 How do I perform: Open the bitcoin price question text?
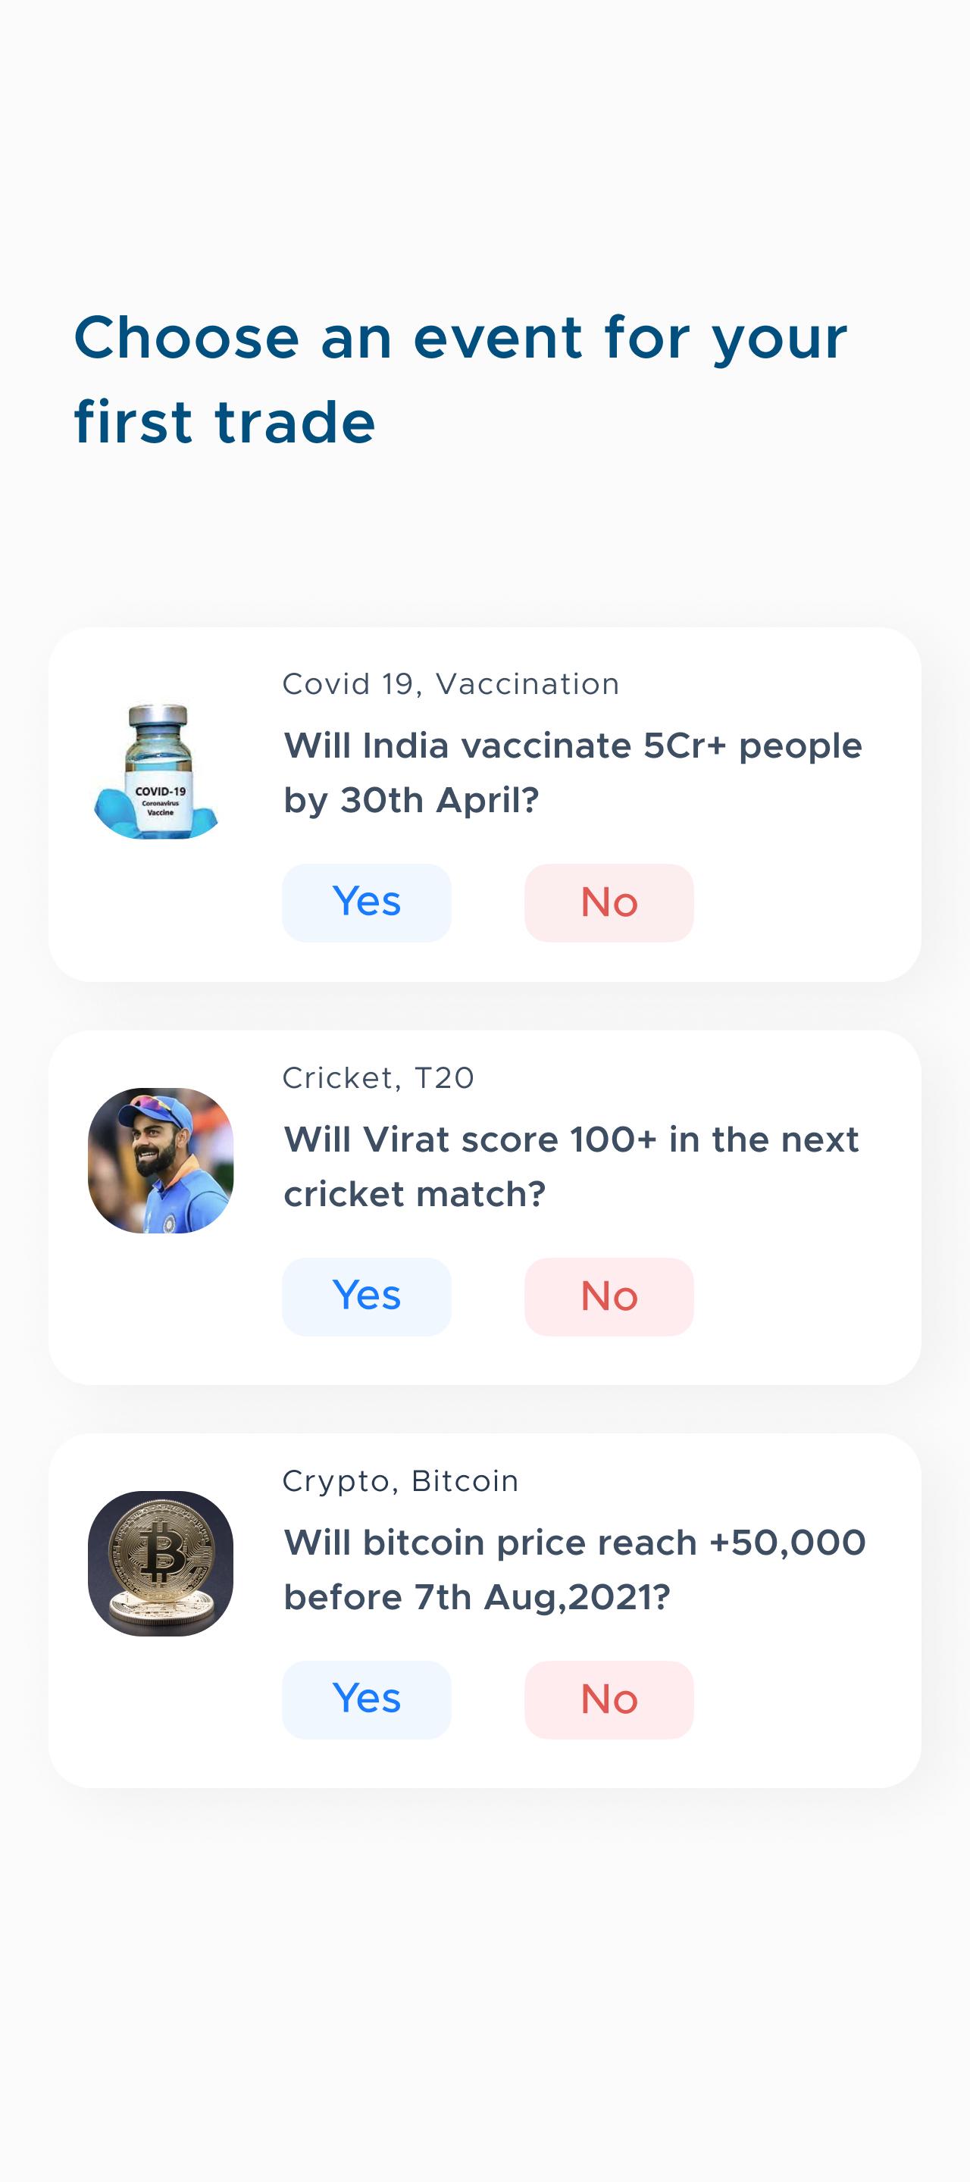click(574, 1570)
